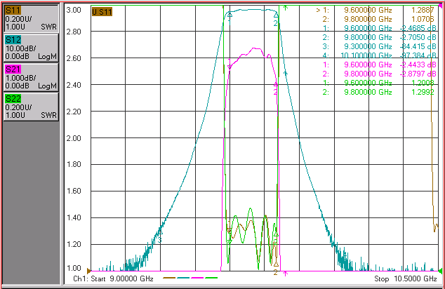Viewport: 445px width, 289px height.
Task: Click magenta reference arrow at top right corner
Action: (441, 6)
